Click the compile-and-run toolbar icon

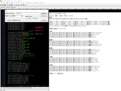coord(21,5)
